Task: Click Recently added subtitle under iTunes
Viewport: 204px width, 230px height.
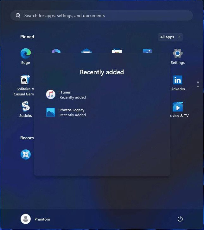Action: point(73,97)
